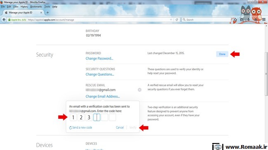Click the SECURITY QUESTIONS label
The height and width of the screenshot is (150, 268).
(x=100, y=69)
